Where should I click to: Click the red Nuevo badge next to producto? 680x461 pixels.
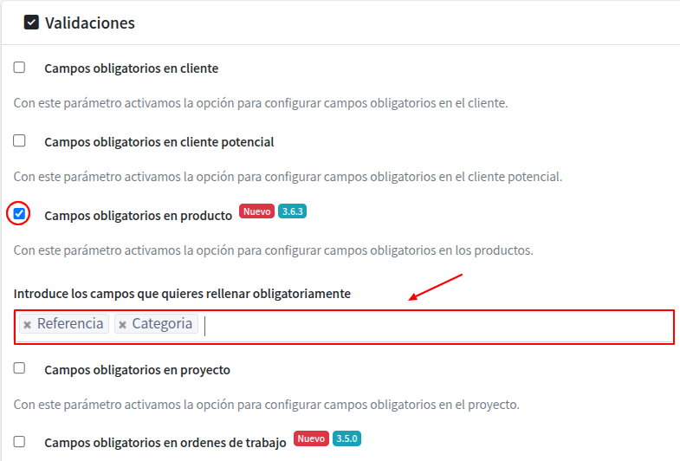point(257,211)
